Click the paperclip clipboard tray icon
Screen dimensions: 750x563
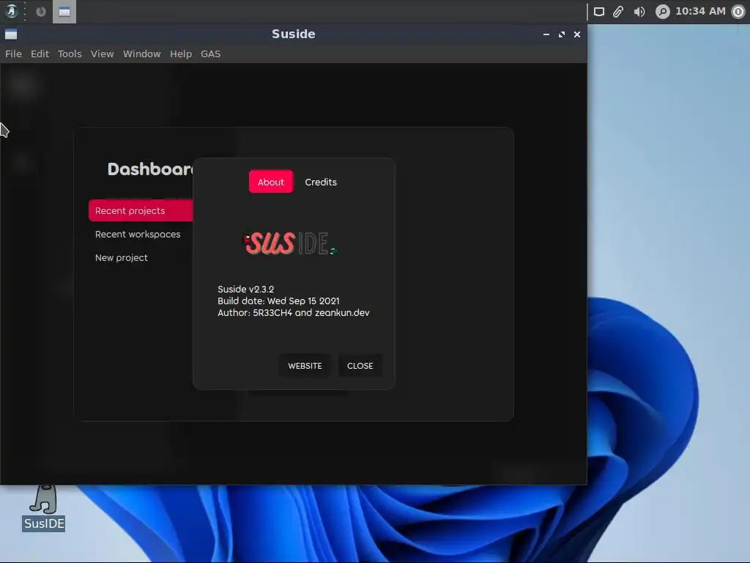tap(618, 12)
